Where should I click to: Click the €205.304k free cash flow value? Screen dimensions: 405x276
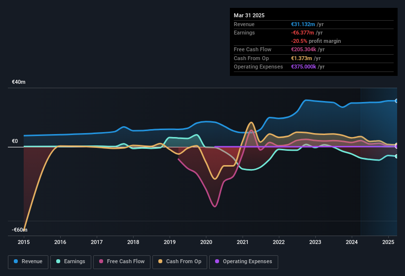(x=303, y=49)
